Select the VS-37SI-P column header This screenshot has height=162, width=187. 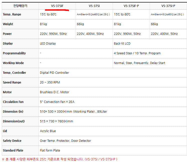click(168, 5)
